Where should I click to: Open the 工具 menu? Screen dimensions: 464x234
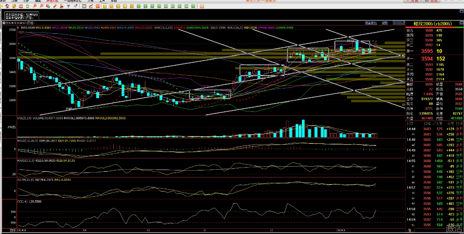[102, 1]
